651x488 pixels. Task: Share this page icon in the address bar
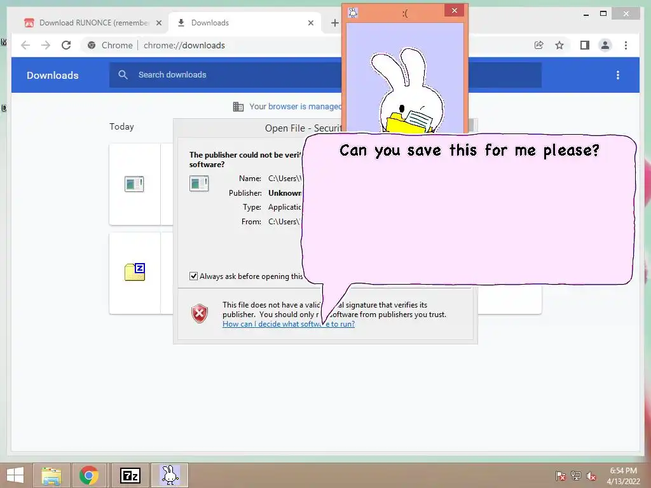point(539,45)
